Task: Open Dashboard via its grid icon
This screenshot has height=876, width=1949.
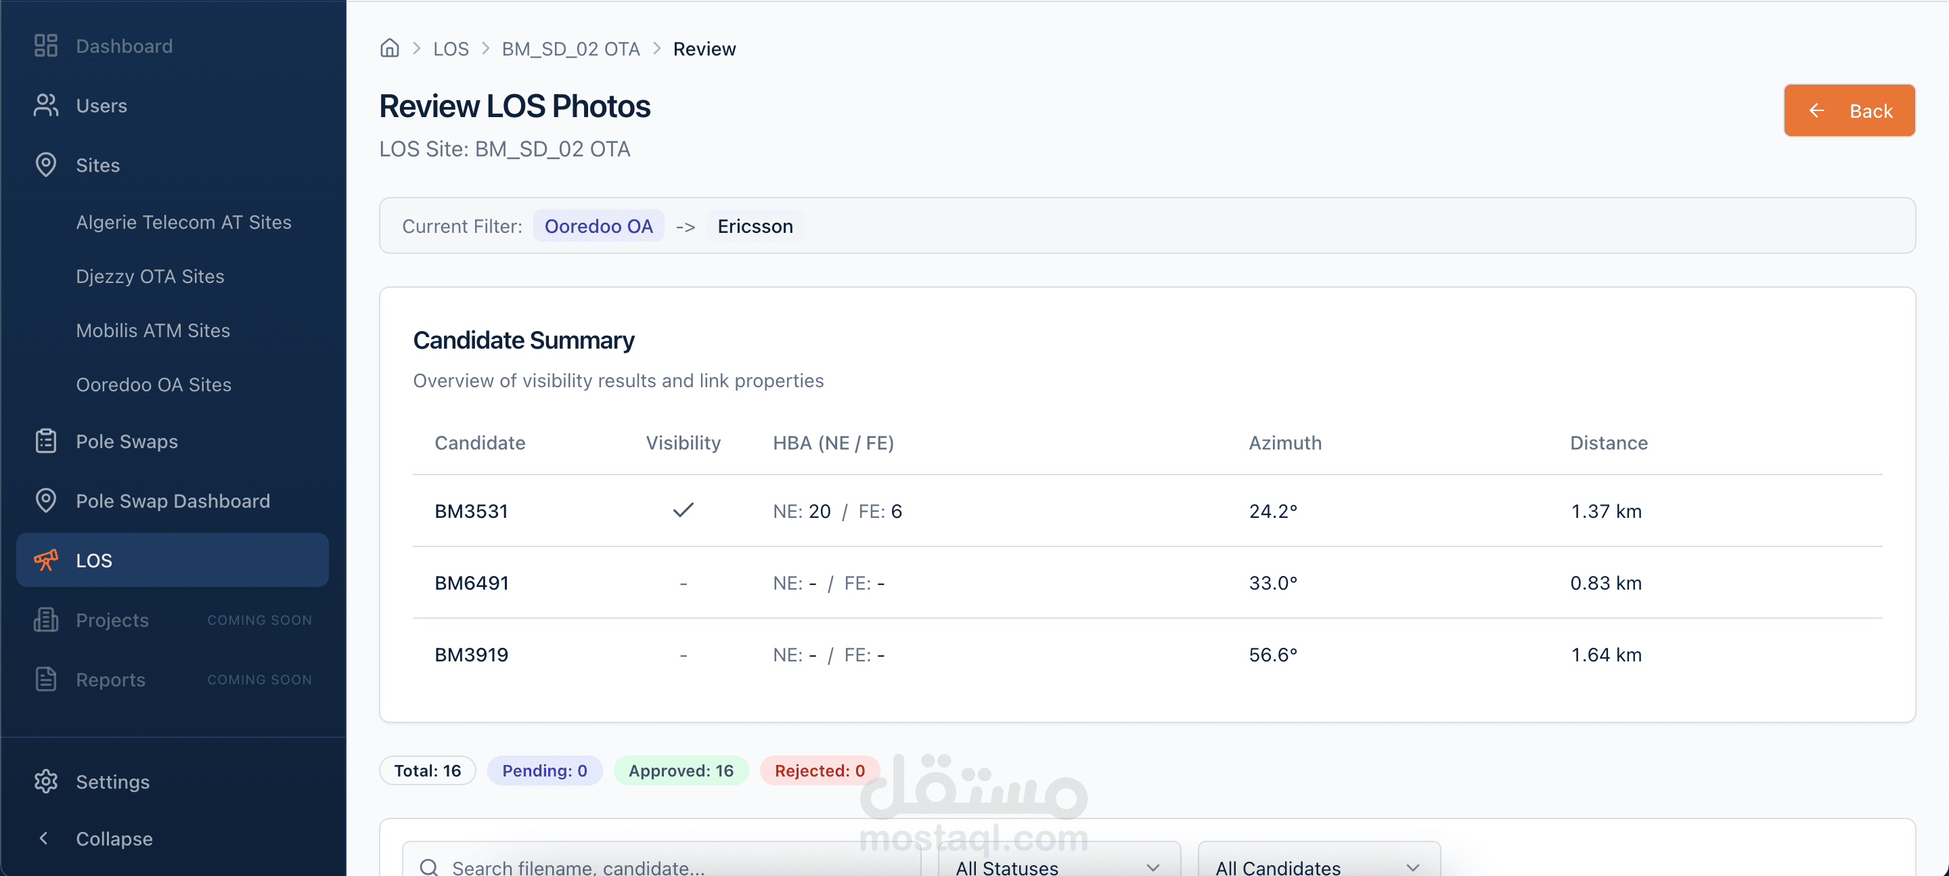Action: coord(45,45)
